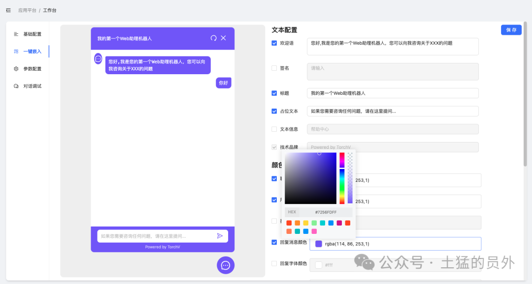This screenshot has width=532, height=284.
Task: Click the white swatch in the 回复字体颜色 field
Action: click(319, 265)
